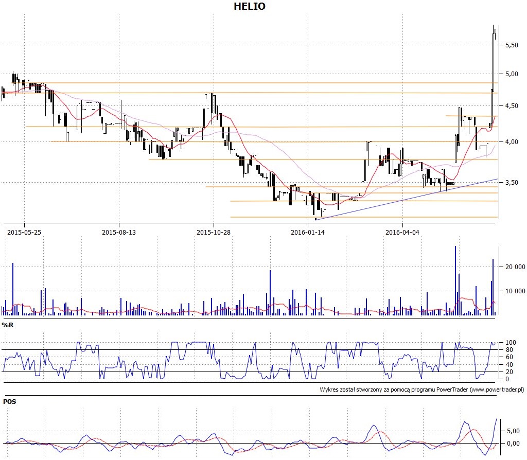Select the 5,00 label on the POS axis
Viewport: 527px width, 460px height.
[513, 431]
